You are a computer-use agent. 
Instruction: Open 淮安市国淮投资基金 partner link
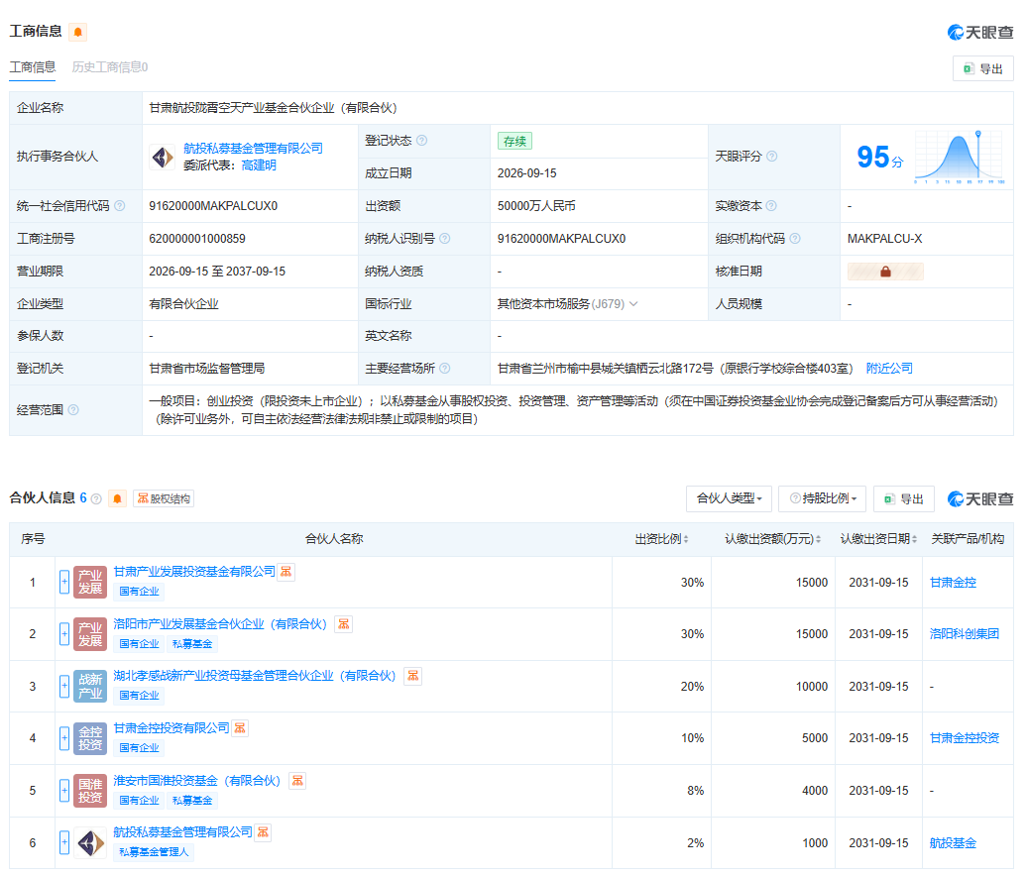coord(197,780)
